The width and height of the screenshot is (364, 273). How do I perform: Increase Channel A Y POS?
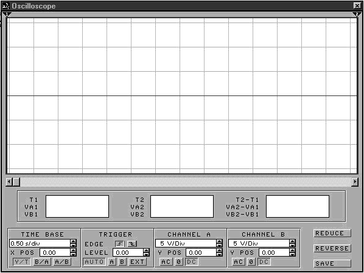click(219, 251)
